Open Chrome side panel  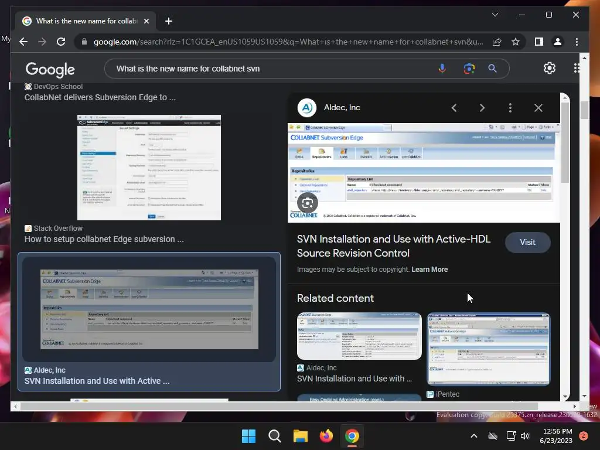tap(539, 42)
